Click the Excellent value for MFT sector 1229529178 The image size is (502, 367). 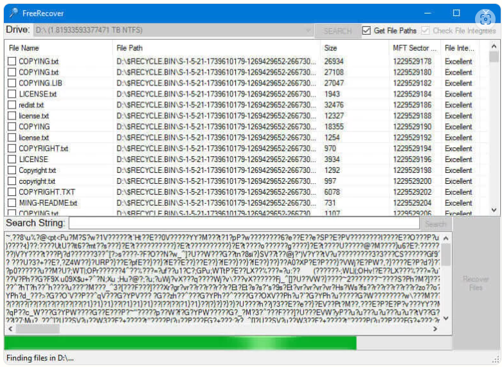coord(458,61)
